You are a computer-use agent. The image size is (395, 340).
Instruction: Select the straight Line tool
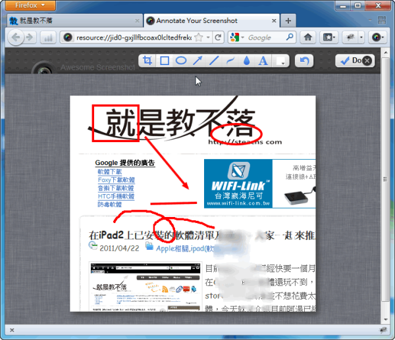click(x=214, y=61)
